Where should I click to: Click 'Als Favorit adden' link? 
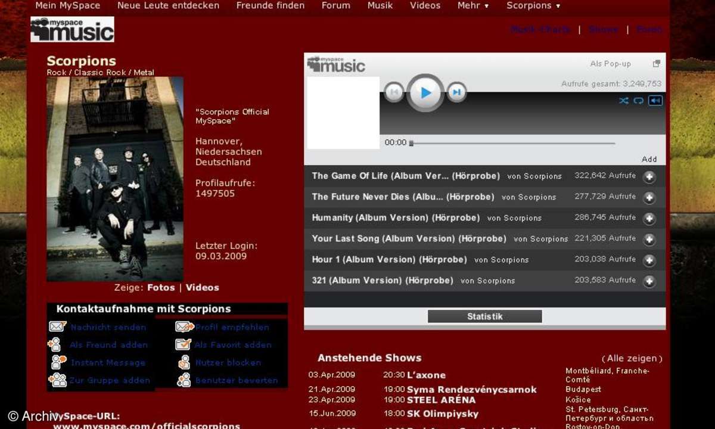(x=233, y=345)
